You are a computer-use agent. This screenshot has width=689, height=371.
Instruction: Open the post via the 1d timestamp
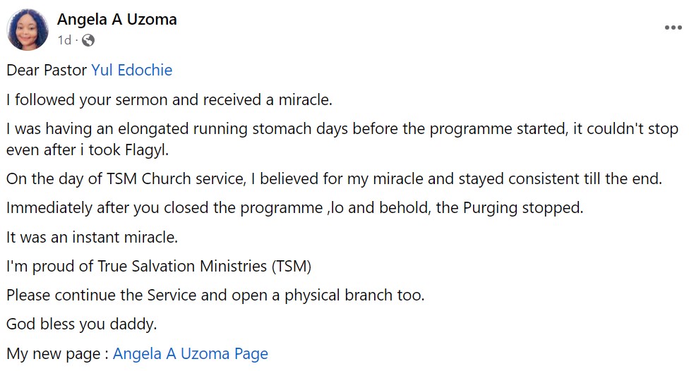pos(64,41)
